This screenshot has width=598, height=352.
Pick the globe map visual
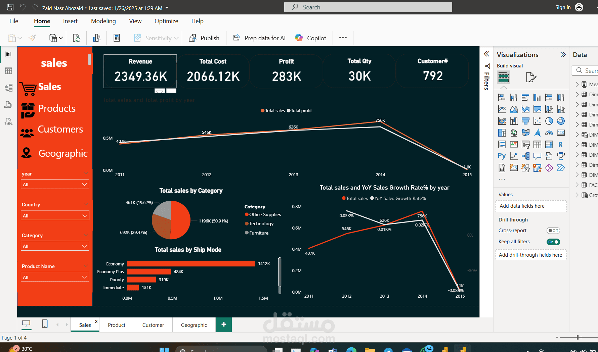point(514,133)
